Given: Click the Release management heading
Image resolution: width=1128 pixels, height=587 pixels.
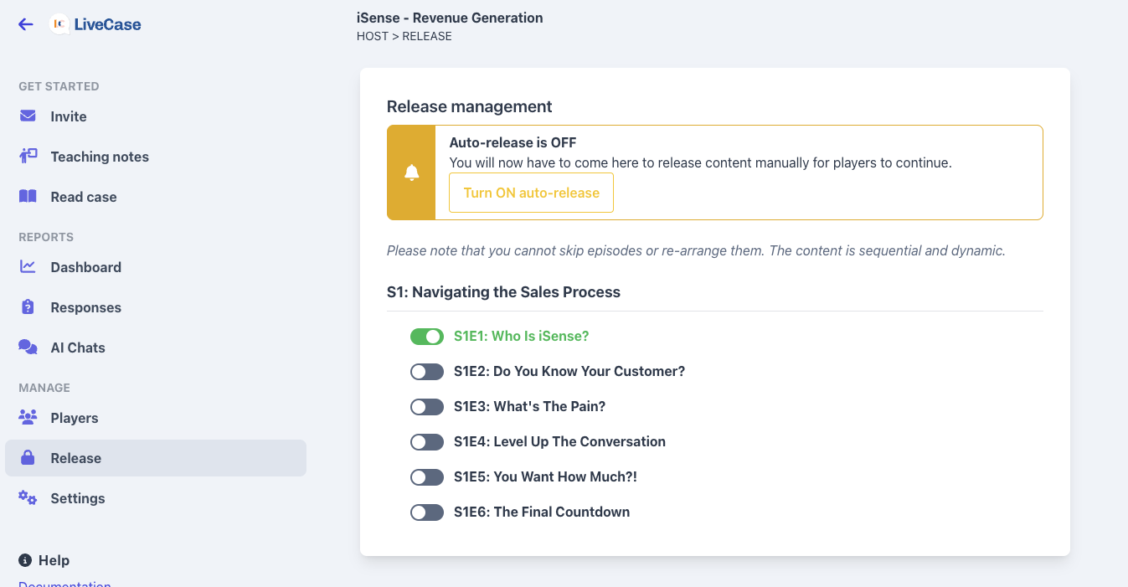Looking at the screenshot, I should point(469,106).
